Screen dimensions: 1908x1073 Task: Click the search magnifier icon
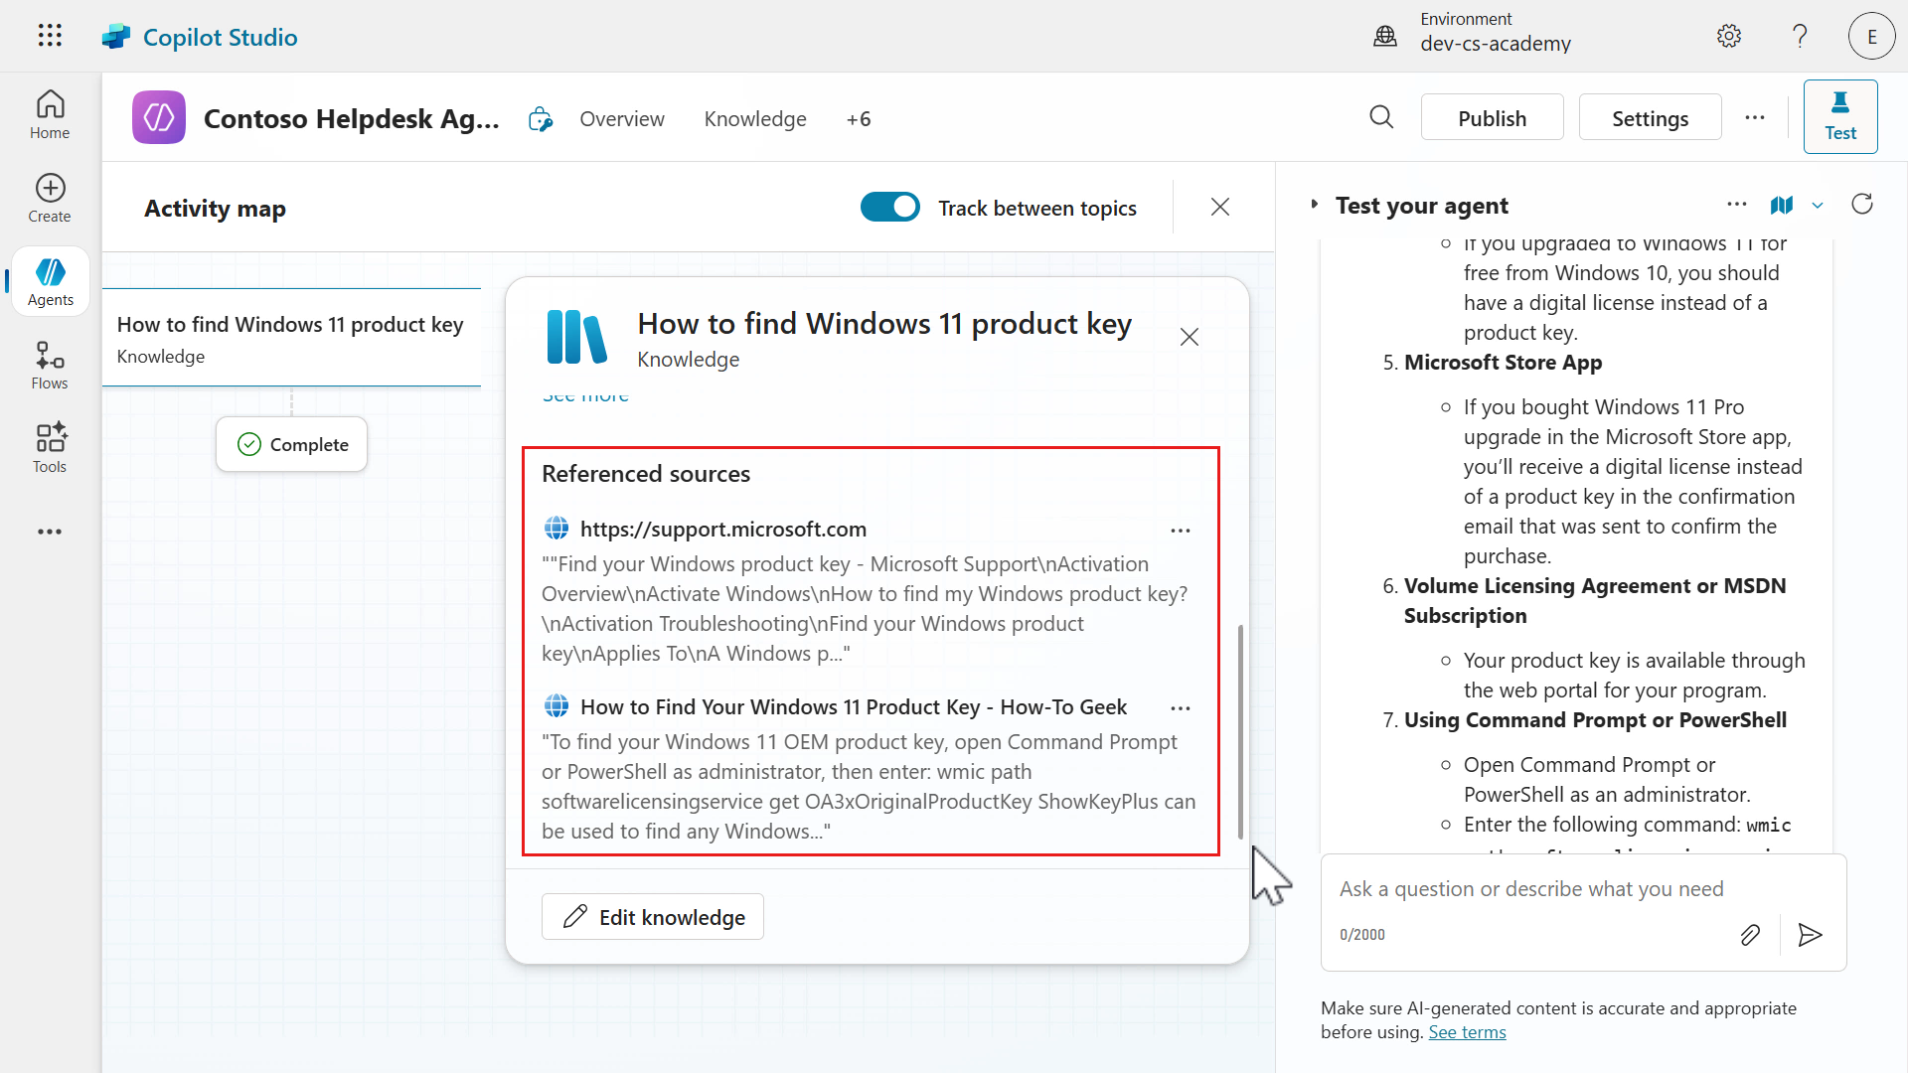1381,118
